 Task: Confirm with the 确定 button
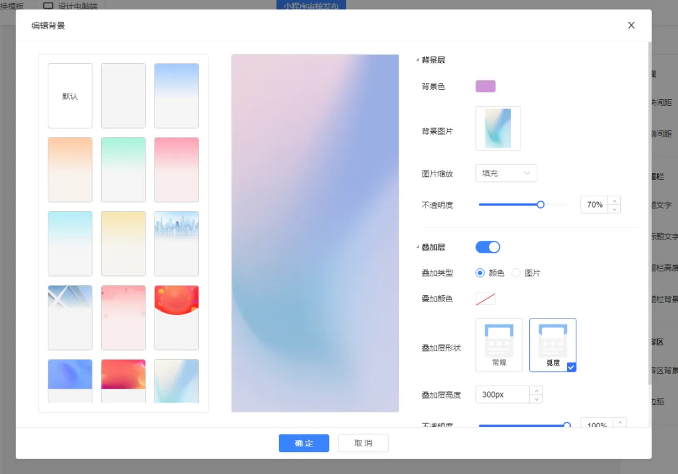point(304,443)
